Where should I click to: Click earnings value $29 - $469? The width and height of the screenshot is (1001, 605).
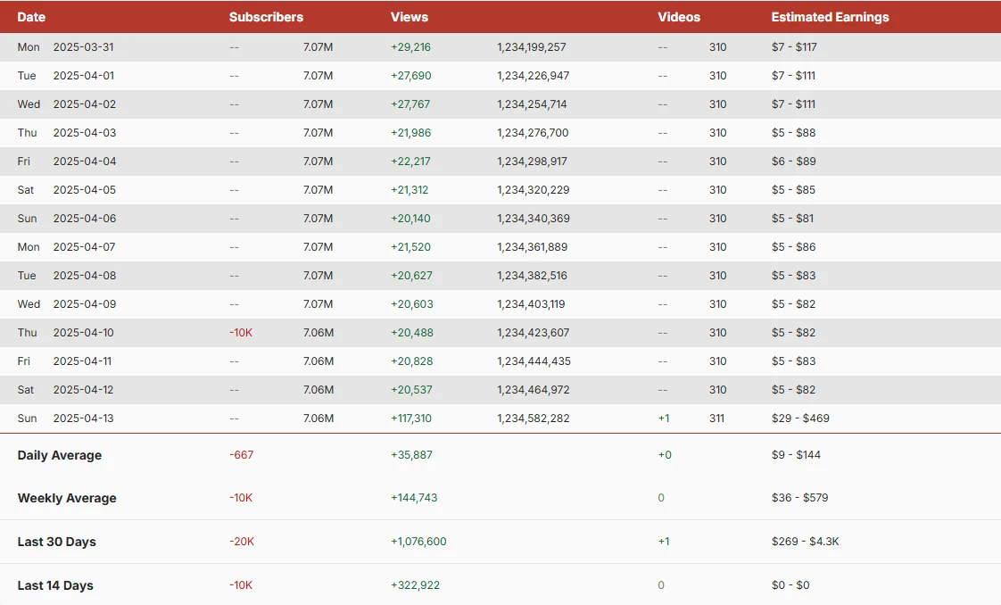point(800,419)
